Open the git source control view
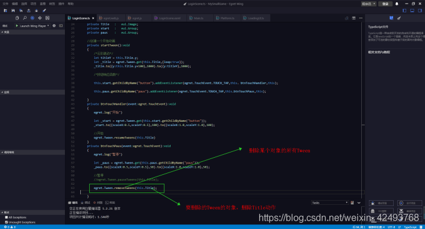This screenshot has width=425, height=229. pyautogui.click(x=40, y=18)
